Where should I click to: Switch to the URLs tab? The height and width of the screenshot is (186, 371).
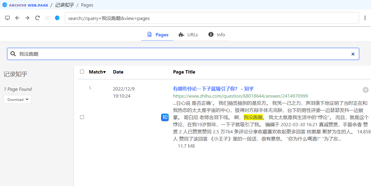(188, 35)
